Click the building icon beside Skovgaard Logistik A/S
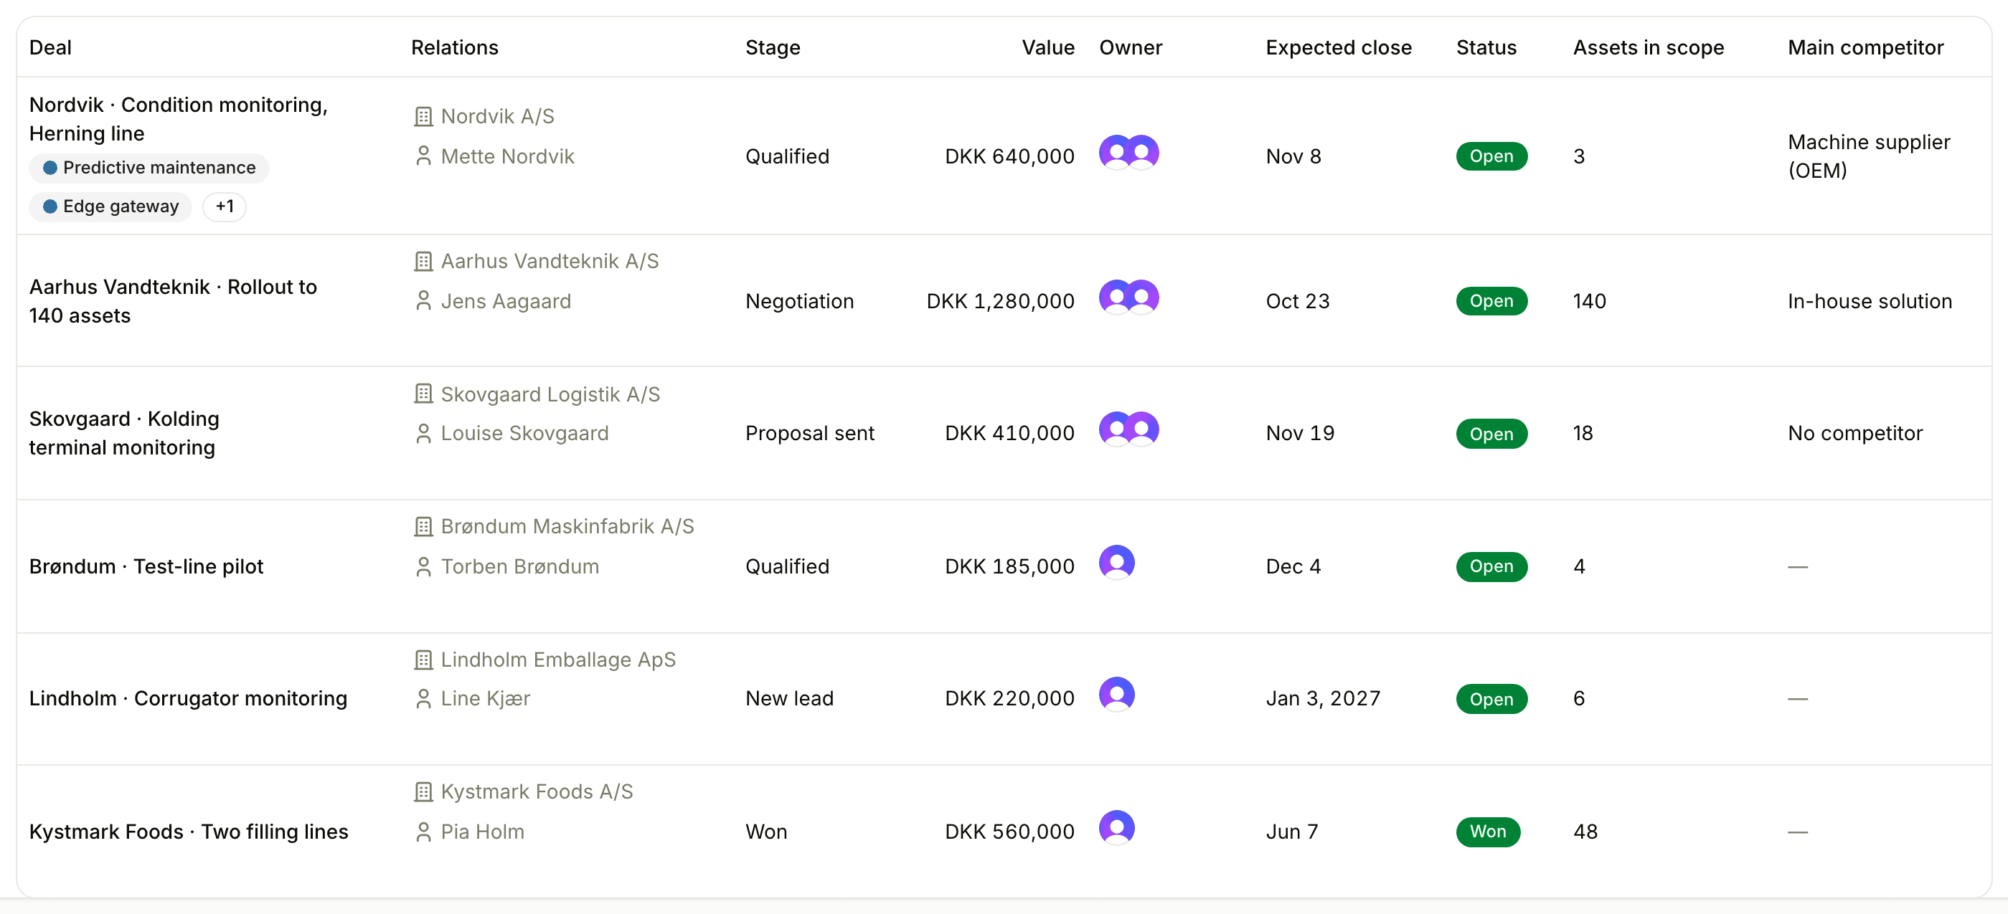This screenshot has width=2008, height=914. (x=423, y=394)
